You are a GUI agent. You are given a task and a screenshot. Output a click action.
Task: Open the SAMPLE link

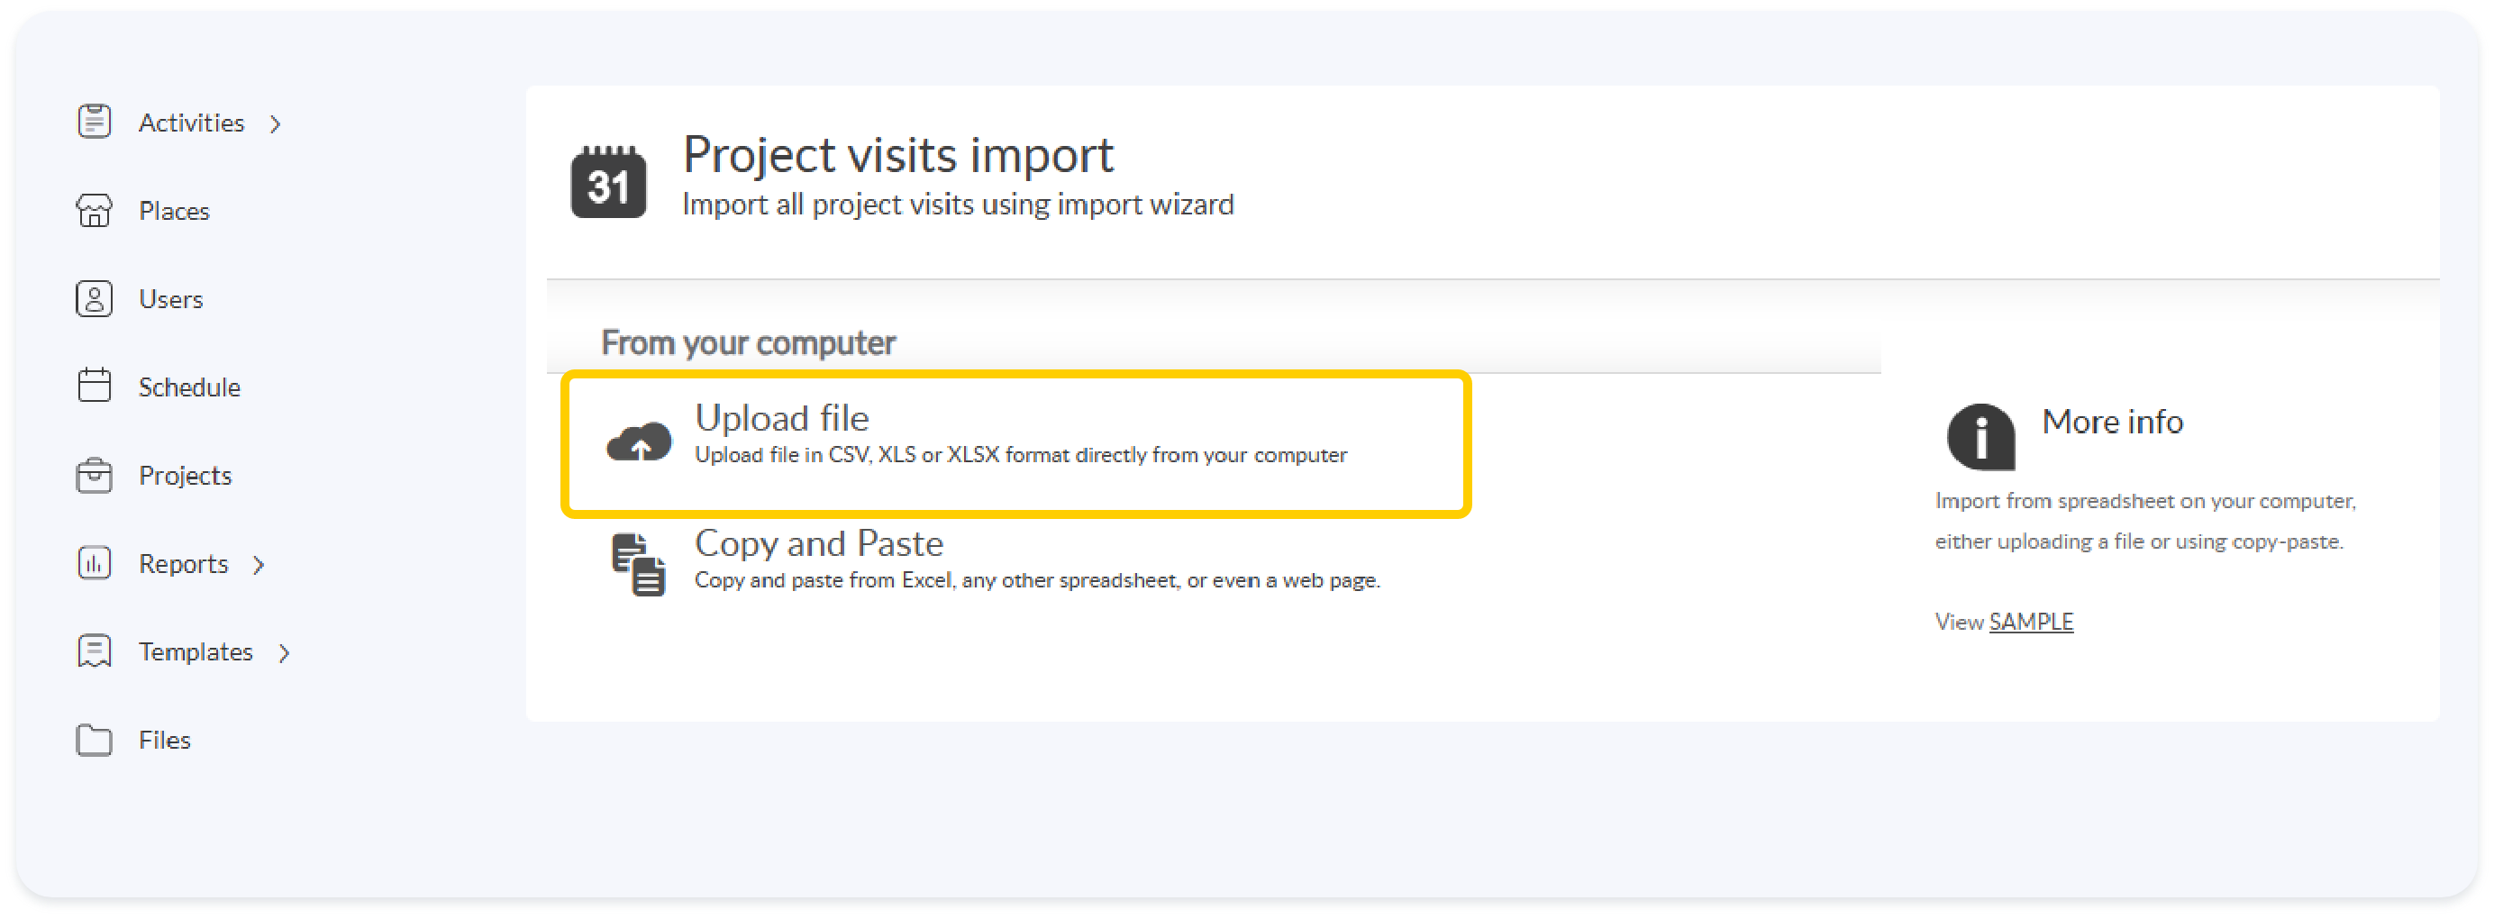point(2030,622)
